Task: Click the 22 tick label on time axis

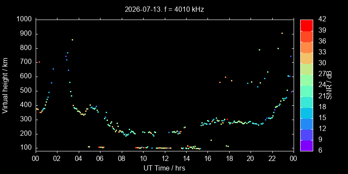Action: [272, 159]
